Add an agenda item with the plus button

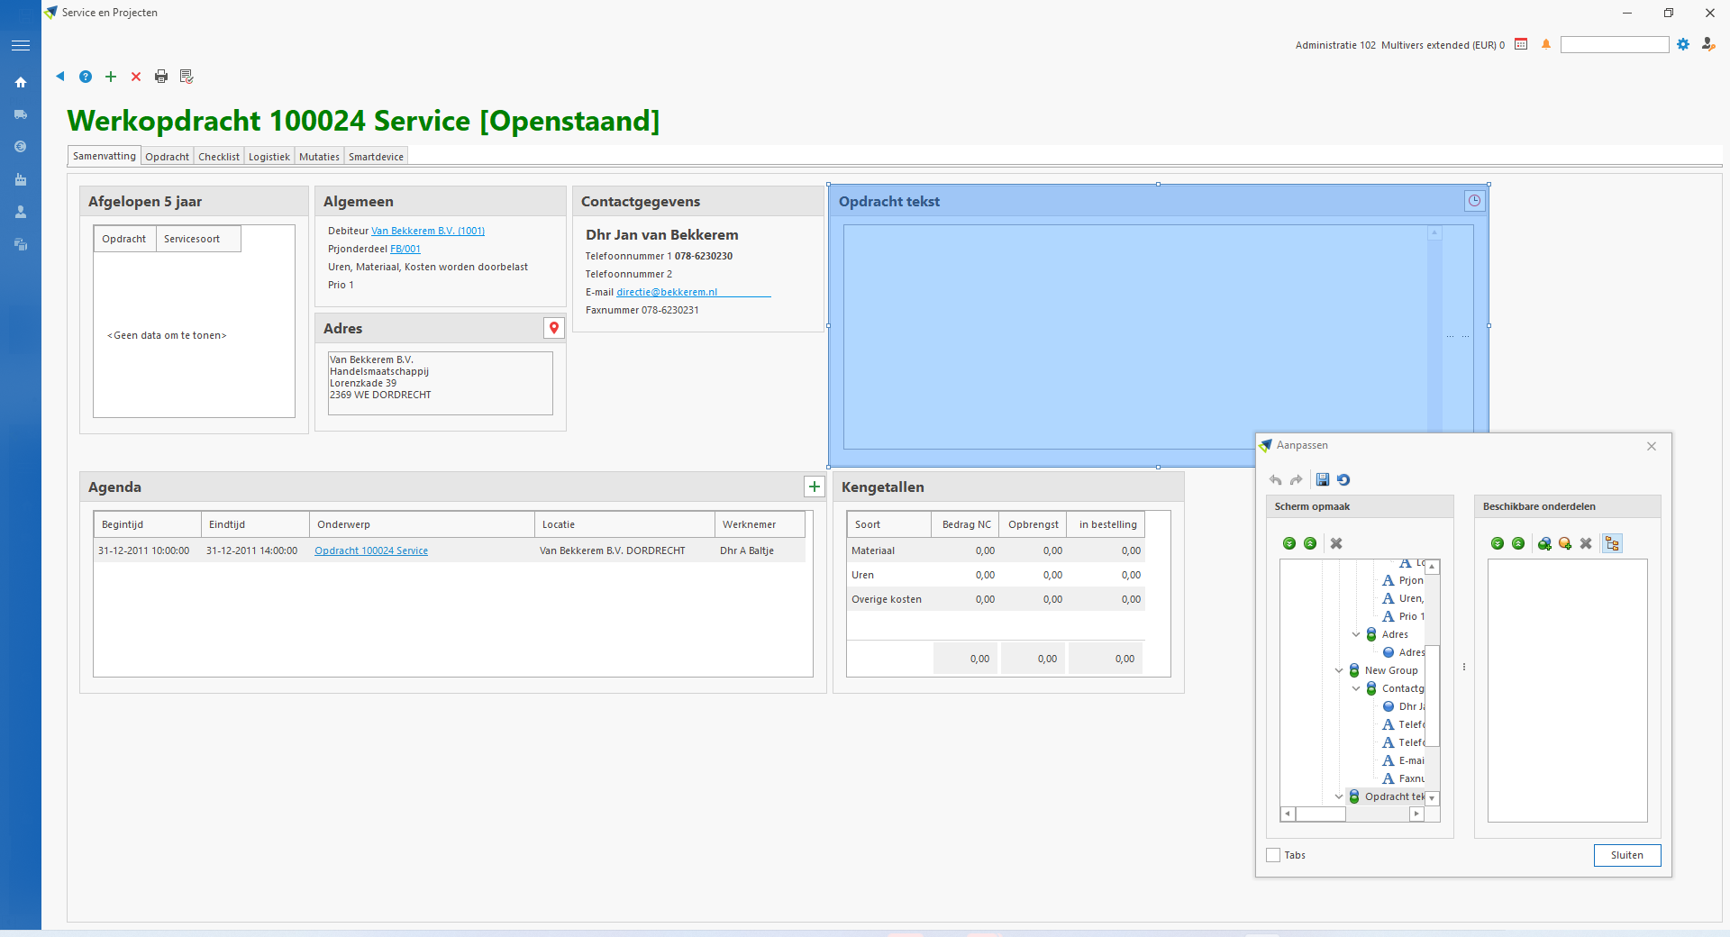pos(815,487)
